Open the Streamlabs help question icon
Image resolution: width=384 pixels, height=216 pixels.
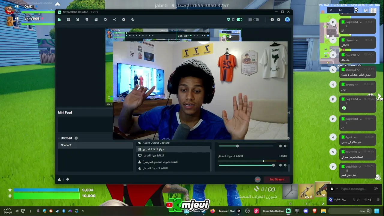pos(272,19)
